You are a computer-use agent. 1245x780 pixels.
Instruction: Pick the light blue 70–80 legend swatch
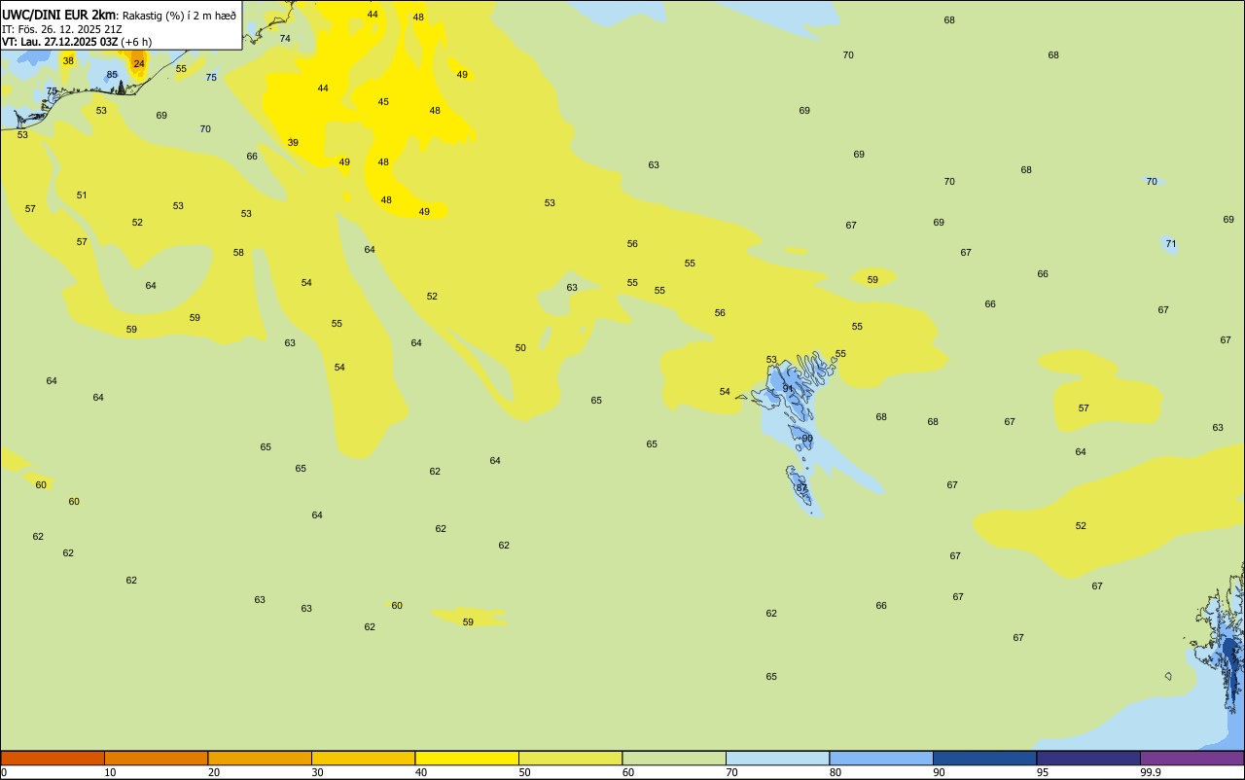tap(777, 758)
